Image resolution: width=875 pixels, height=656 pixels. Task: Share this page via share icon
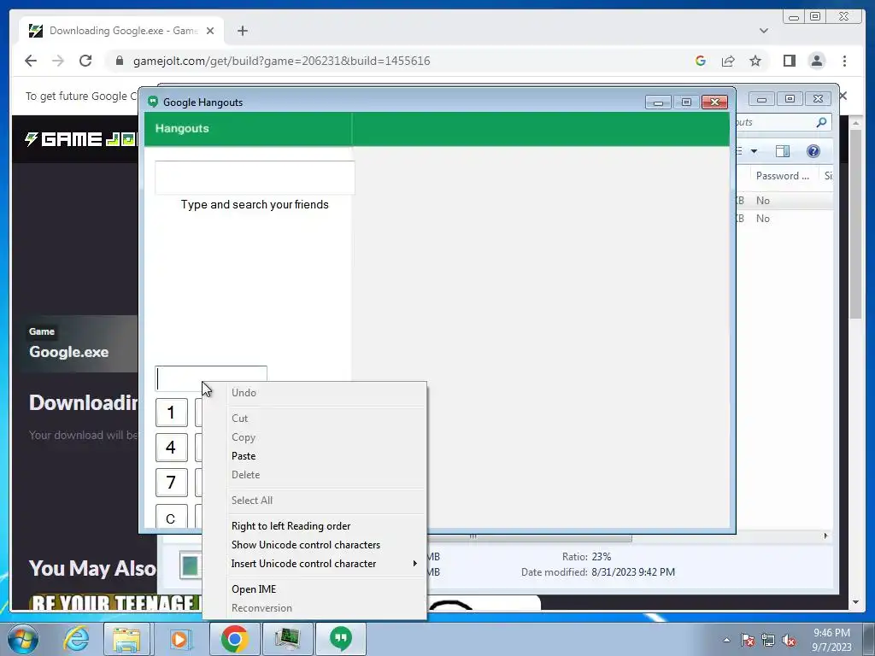[728, 61]
